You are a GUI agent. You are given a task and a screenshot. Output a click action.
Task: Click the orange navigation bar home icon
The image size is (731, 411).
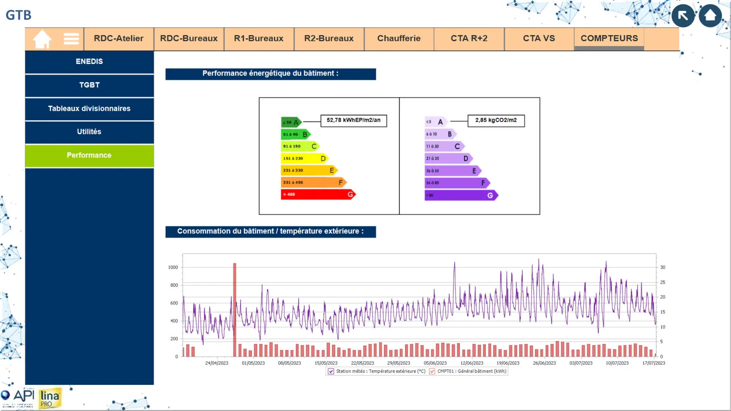click(x=42, y=39)
